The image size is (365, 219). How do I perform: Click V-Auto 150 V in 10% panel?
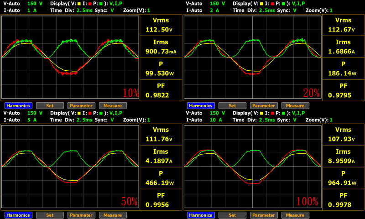click(x=35, y=4)
